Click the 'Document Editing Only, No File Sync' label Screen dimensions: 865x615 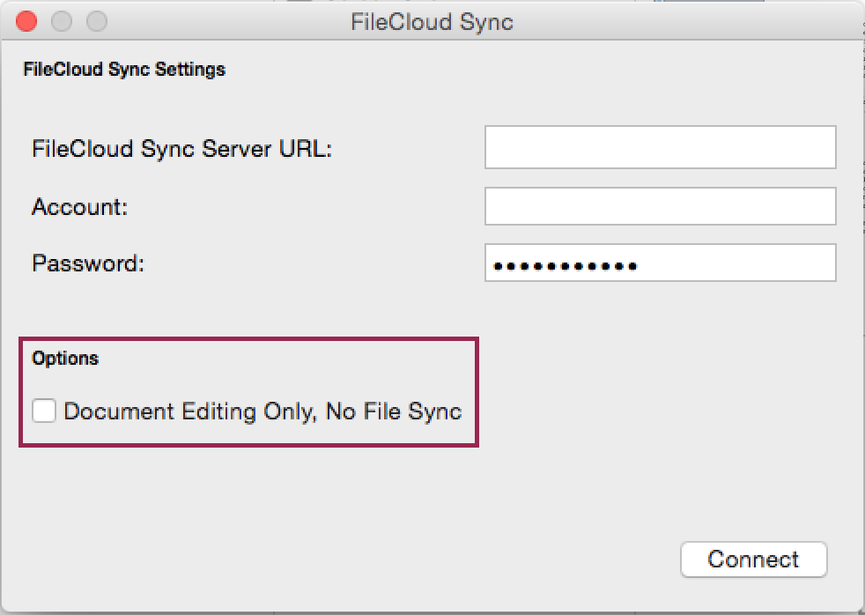(x=262, y=412)
